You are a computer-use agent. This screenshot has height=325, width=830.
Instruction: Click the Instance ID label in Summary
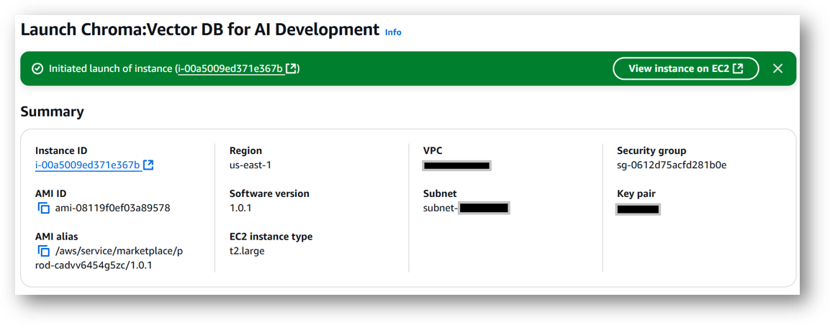61,150
